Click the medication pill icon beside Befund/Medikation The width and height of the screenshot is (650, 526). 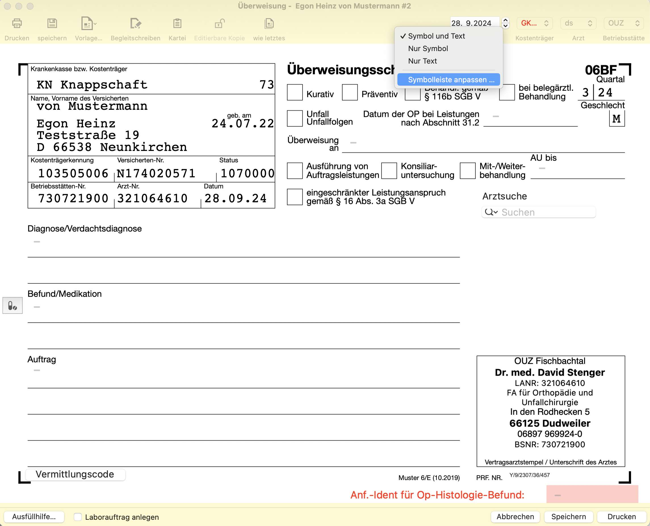12,306
